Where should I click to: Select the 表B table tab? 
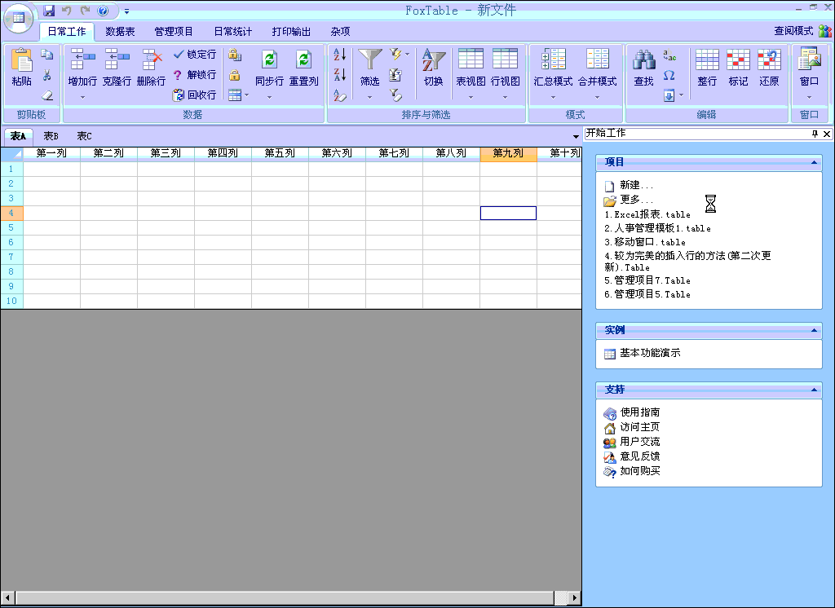coord(51,136)
